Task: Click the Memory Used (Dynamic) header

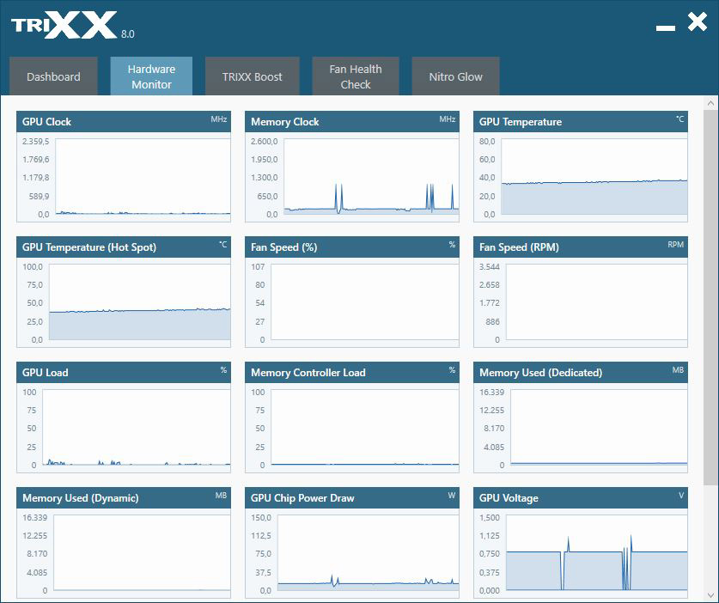Action: 124,497
